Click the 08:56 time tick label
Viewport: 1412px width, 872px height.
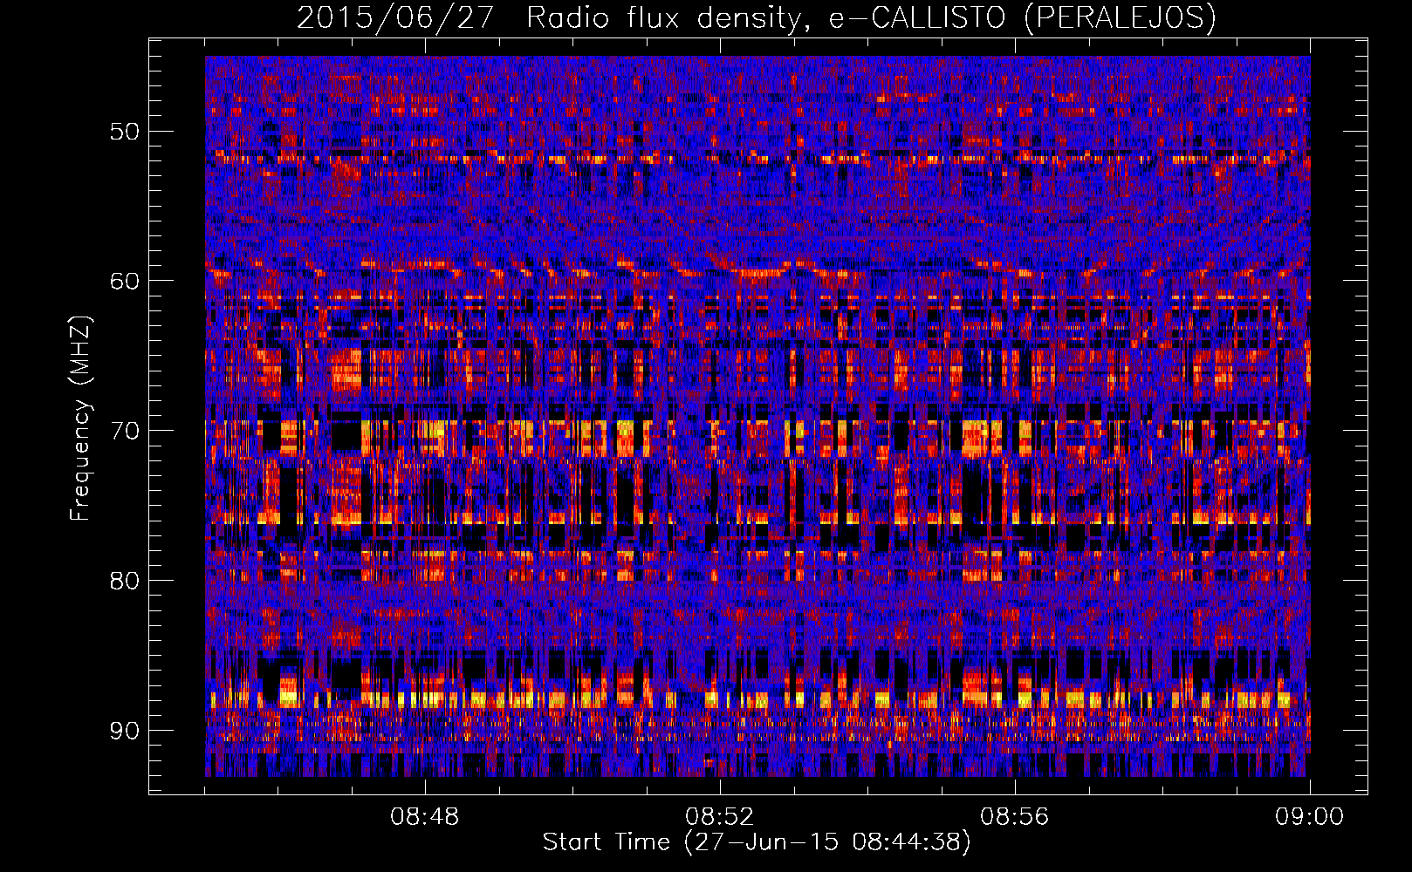click(x=1015, y=817)
